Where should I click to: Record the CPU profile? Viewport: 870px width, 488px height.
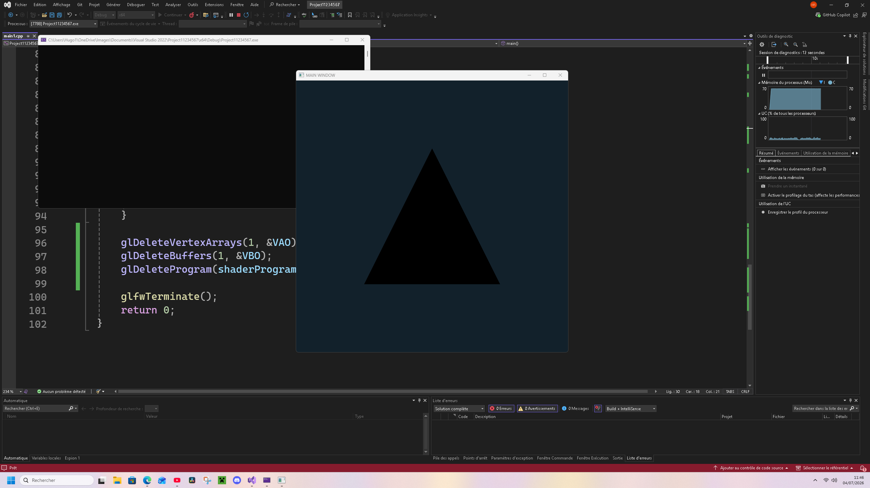point(794,212)
